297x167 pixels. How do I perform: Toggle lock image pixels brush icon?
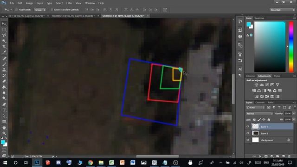tap(259, 120)
